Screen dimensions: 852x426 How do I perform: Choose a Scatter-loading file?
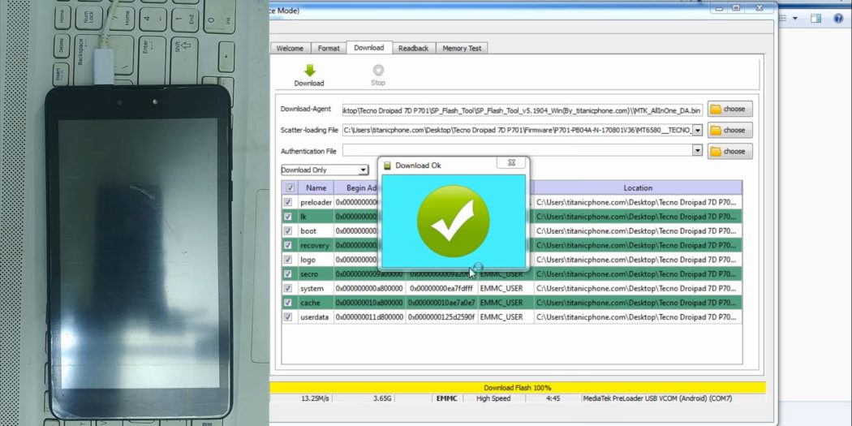[x=729, y=131]
